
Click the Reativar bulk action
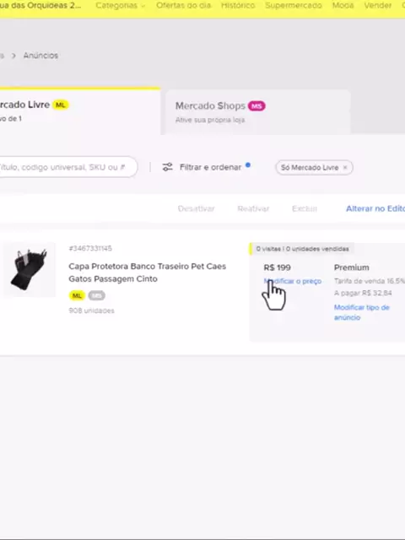click(253, 208)
